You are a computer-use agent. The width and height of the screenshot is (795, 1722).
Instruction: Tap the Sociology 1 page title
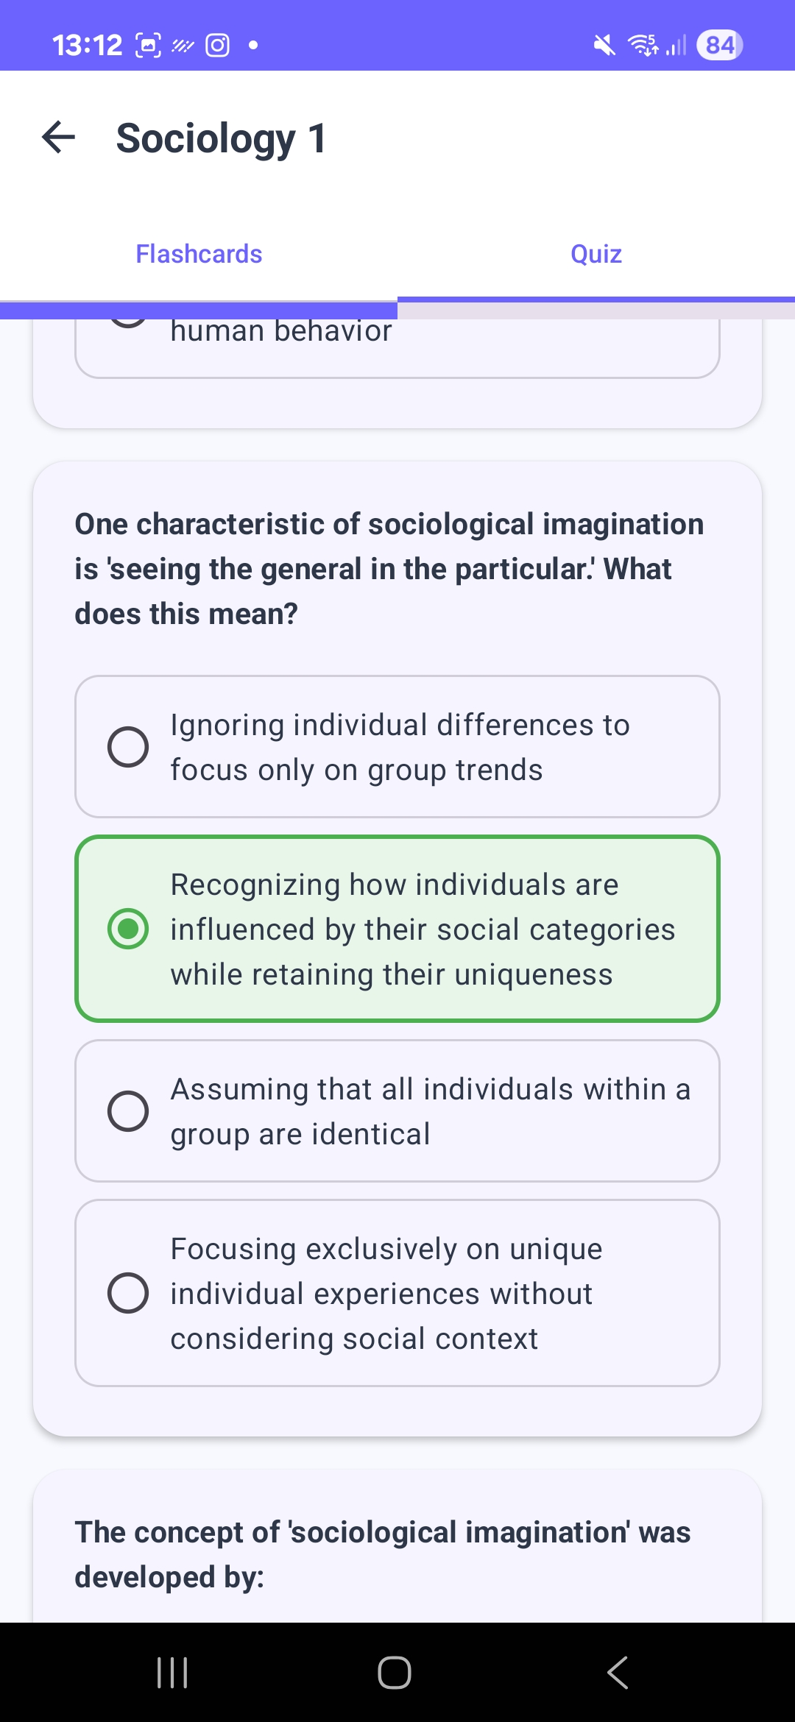(221, 138)
